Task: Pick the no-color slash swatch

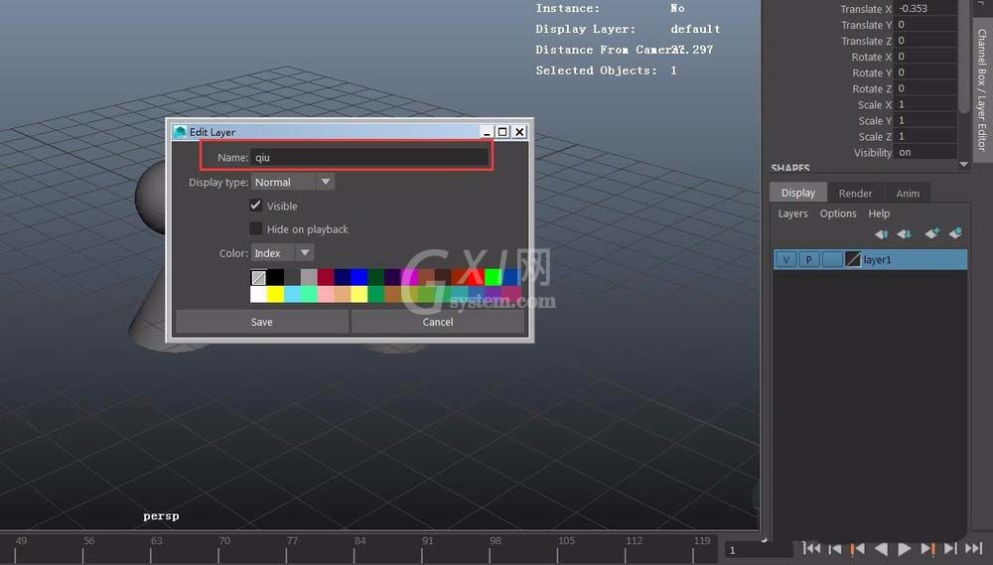Action: [x=258, y=277]
